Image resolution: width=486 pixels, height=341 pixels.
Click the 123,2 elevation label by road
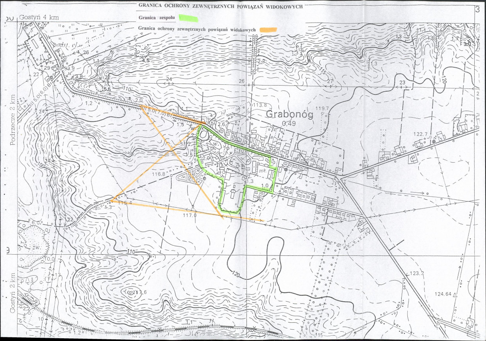417,273
